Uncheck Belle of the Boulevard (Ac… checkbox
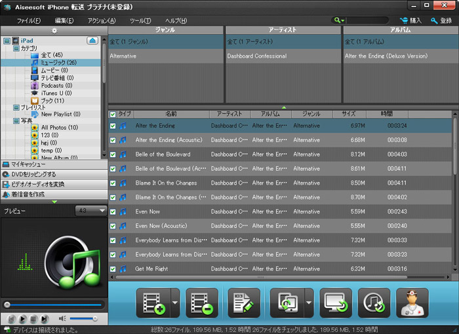The width and height of the screenshot is (459, 334). pos(113,169)
